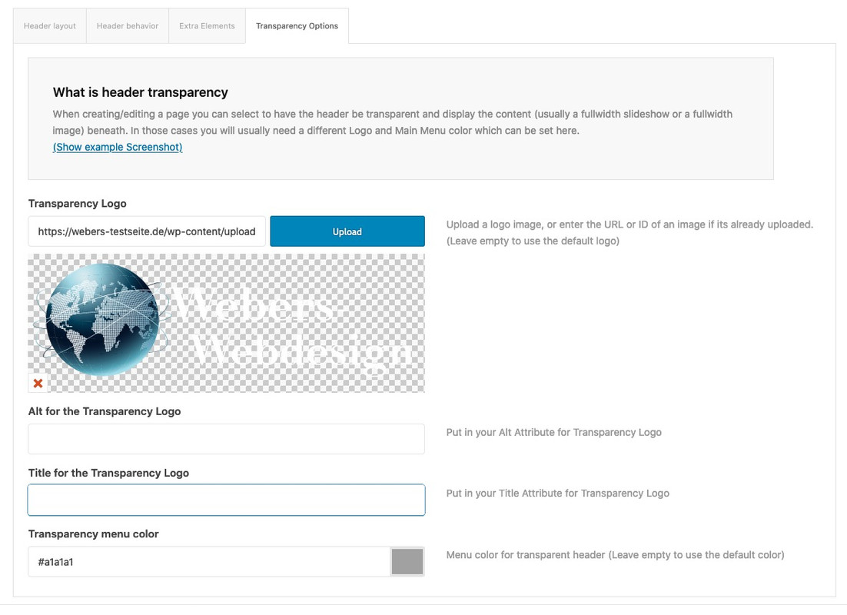
Task: Switch to the Header layout tab
Action: click(x=50, y=26)
